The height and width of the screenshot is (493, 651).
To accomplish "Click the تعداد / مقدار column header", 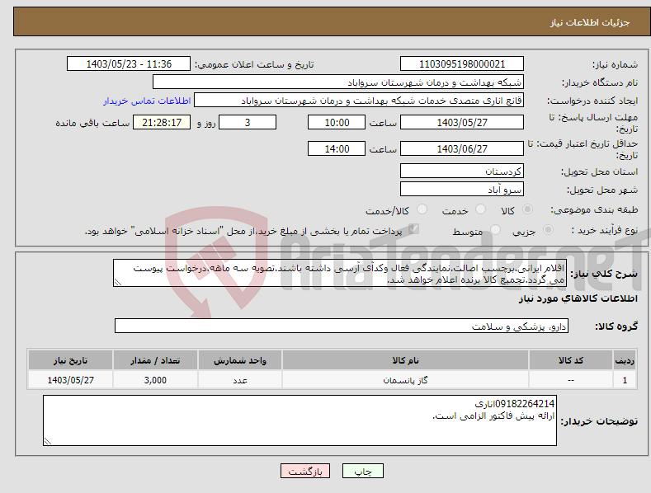I will click(155, 360).
